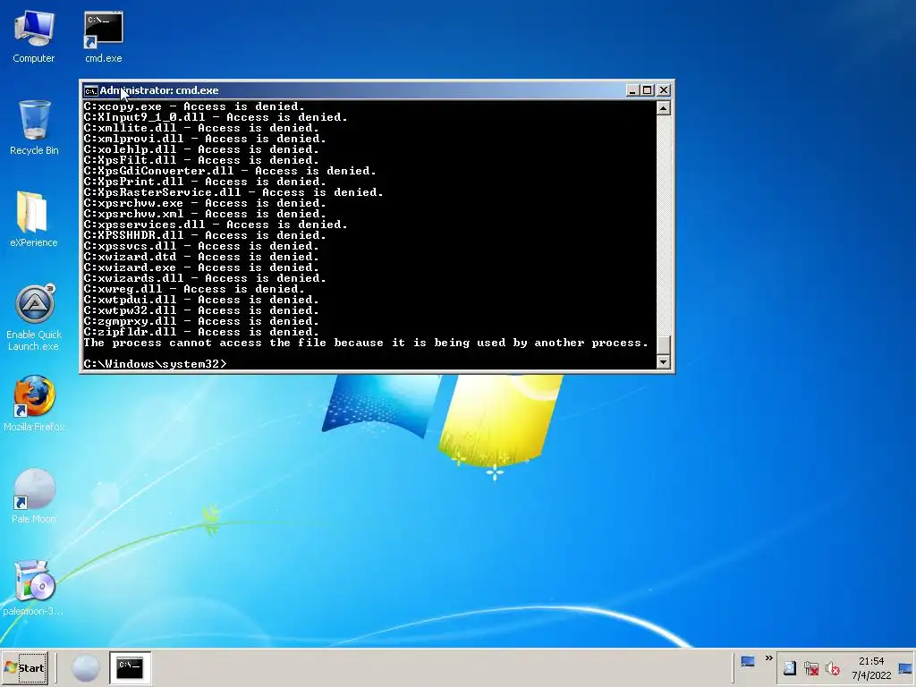Select Enable Quick Launch.exe icon
Image resolution: width=916 pixels, height=687 pixels.
click(x=34, y=318)
